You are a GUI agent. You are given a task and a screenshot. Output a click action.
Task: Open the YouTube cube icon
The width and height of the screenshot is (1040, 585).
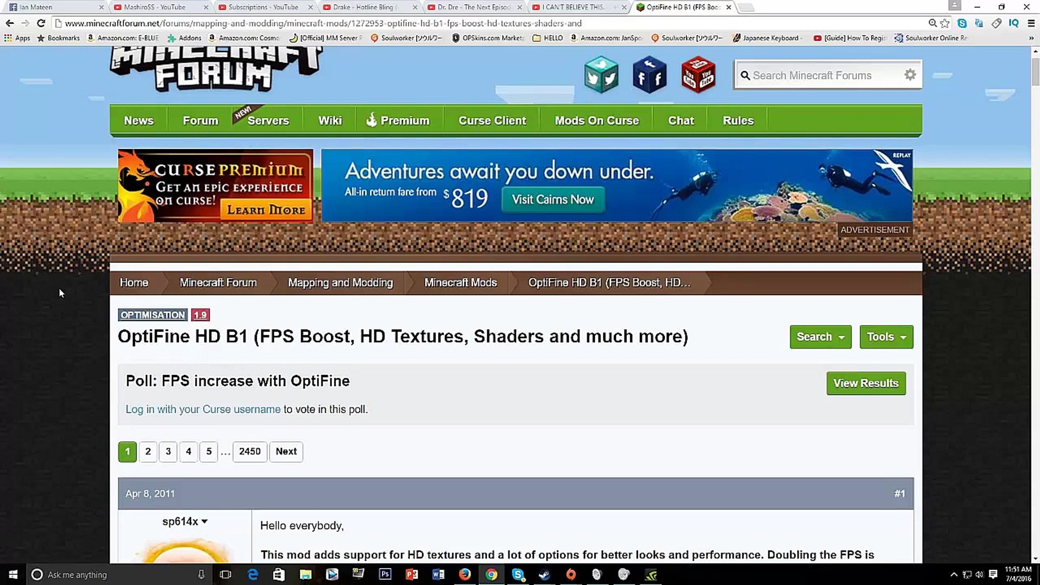[698, 75]
